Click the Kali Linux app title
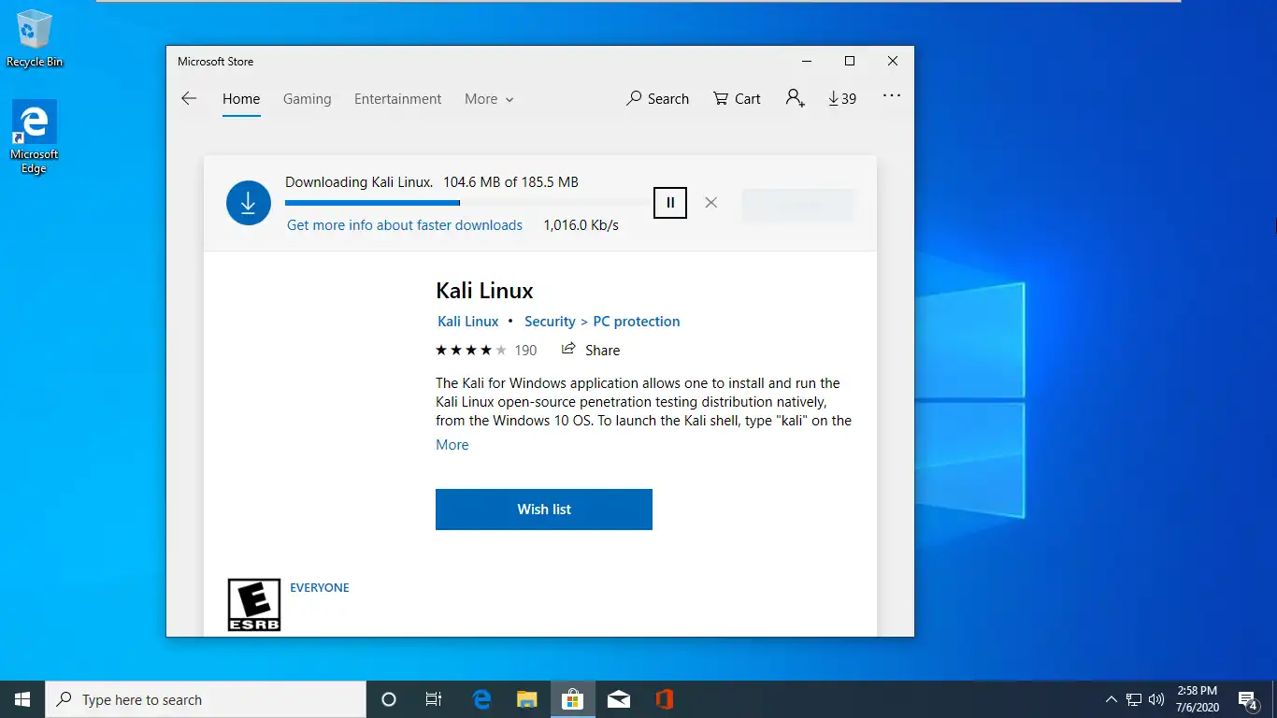Screen dimensions: 1277x718 [x=484, y=290]
